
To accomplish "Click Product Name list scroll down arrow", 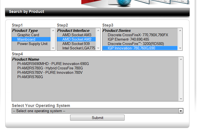I will tap(181, 99).
